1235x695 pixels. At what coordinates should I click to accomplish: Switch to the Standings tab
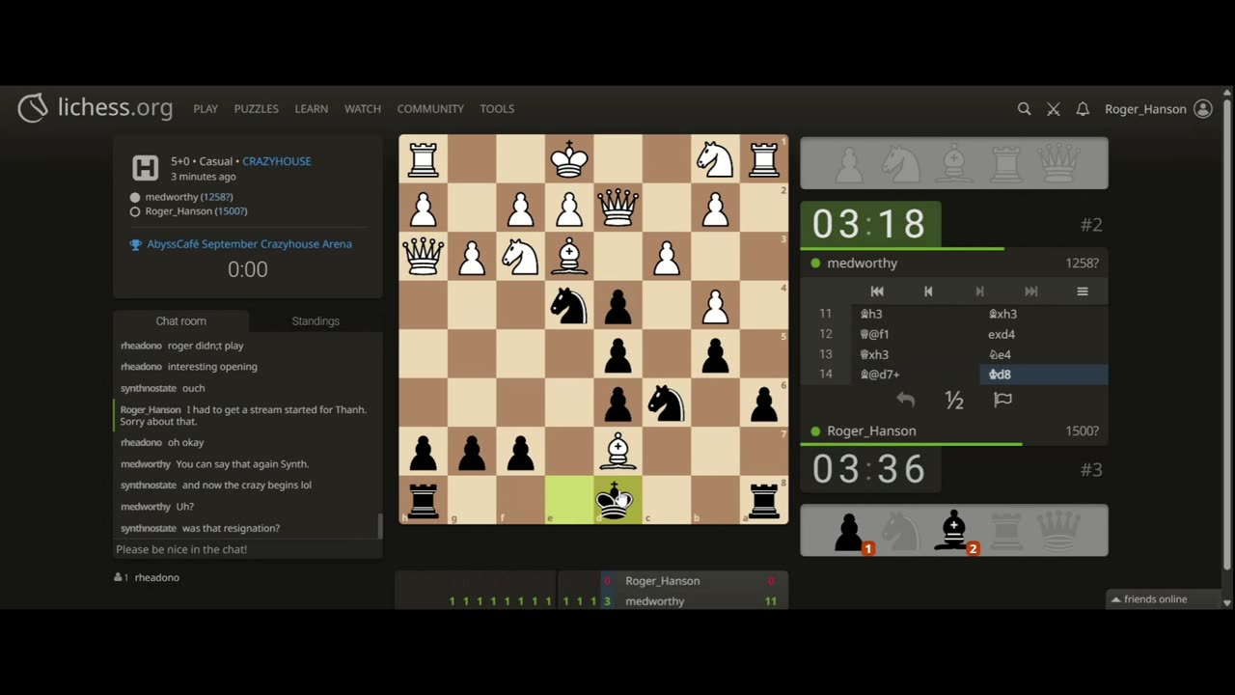point(316,320)
